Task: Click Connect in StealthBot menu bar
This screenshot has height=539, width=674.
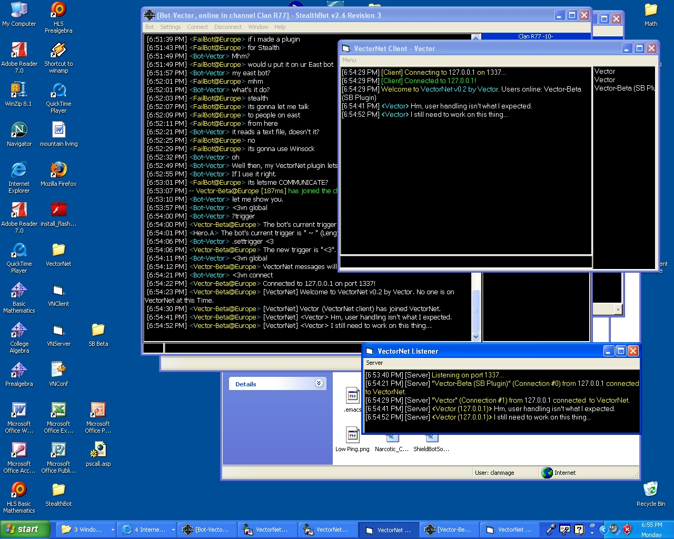Action: pos(197,27)
